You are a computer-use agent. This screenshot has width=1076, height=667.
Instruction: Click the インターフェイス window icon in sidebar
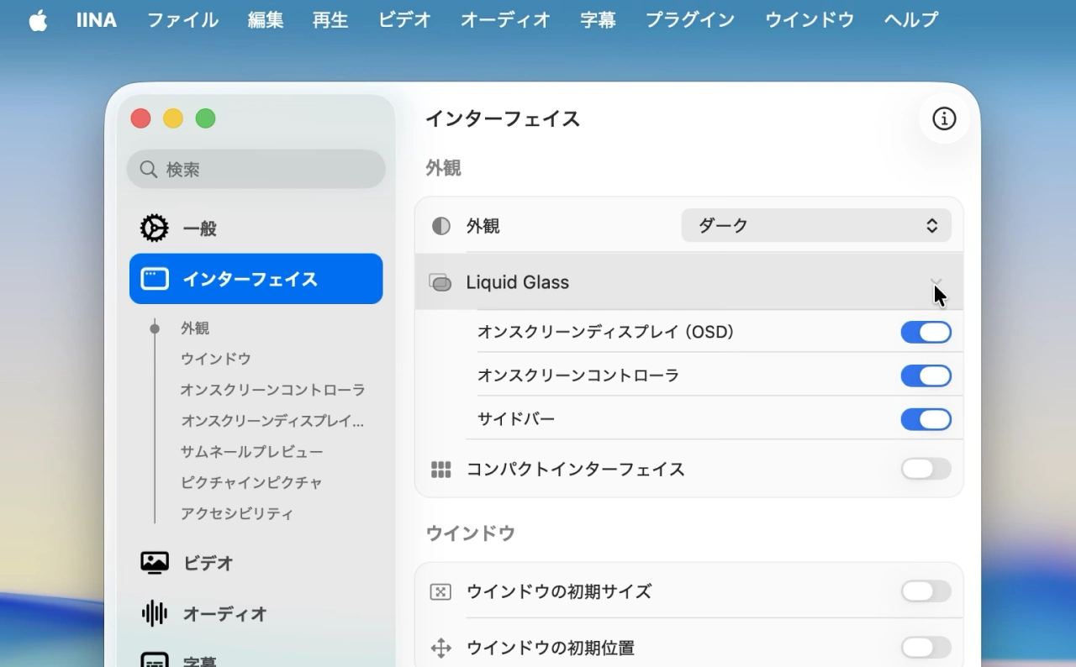pos(155,279)
